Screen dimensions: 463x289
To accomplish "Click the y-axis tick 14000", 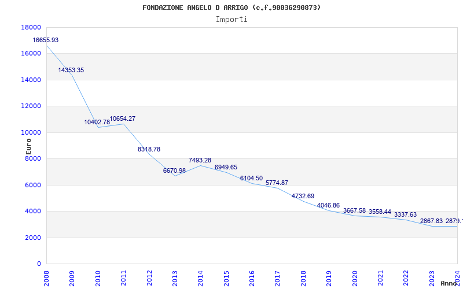I will (31, 80).
